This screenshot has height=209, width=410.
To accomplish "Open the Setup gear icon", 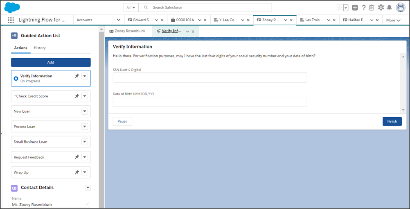I will point(381,8).
